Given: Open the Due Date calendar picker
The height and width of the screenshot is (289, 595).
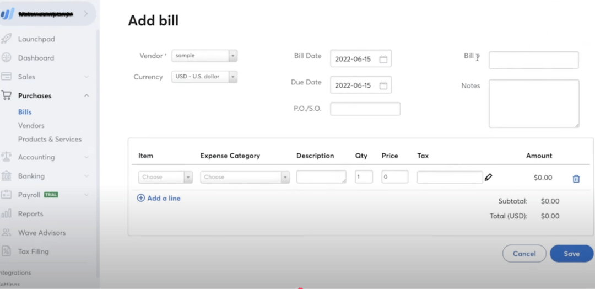Looking at the screenshot, I should (x=383, y=85).
